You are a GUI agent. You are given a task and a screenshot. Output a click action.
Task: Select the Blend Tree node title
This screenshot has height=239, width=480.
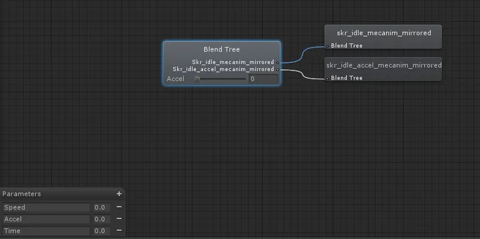221,49
